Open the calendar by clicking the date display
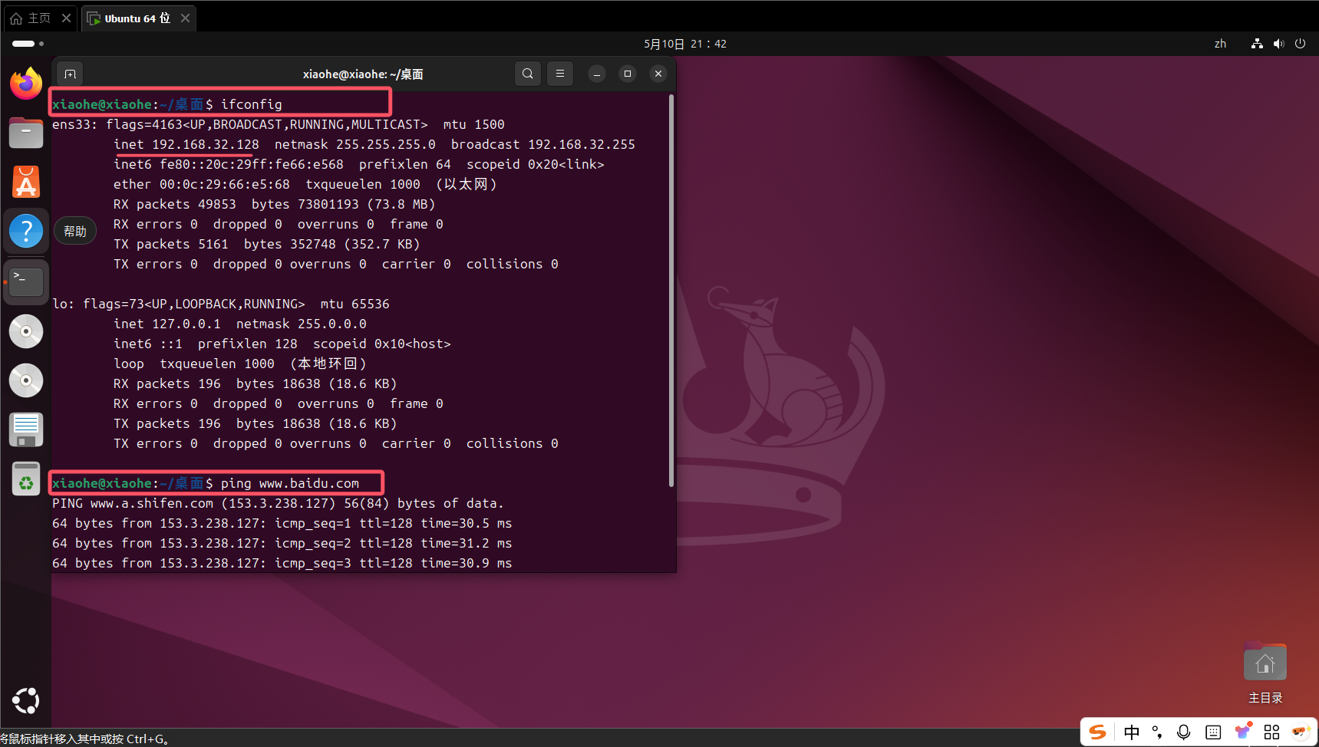Image resolution: width=1319 pixels, height=747 pixels. click(685, 44)
